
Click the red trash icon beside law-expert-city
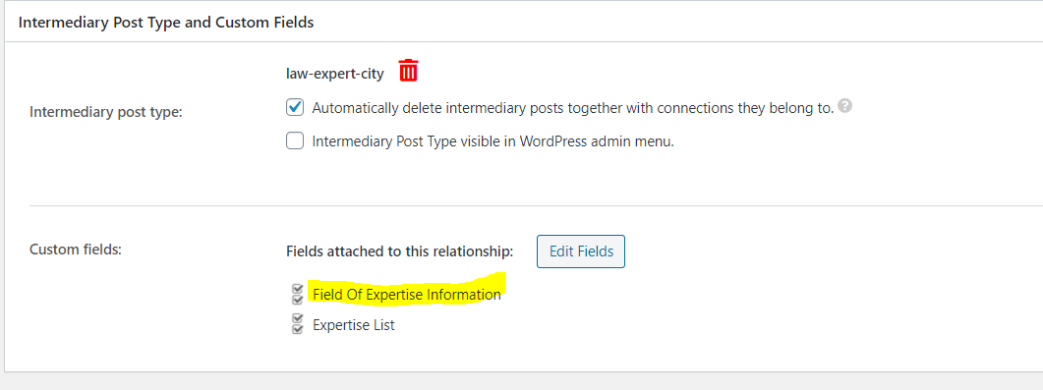coord(408,71)
